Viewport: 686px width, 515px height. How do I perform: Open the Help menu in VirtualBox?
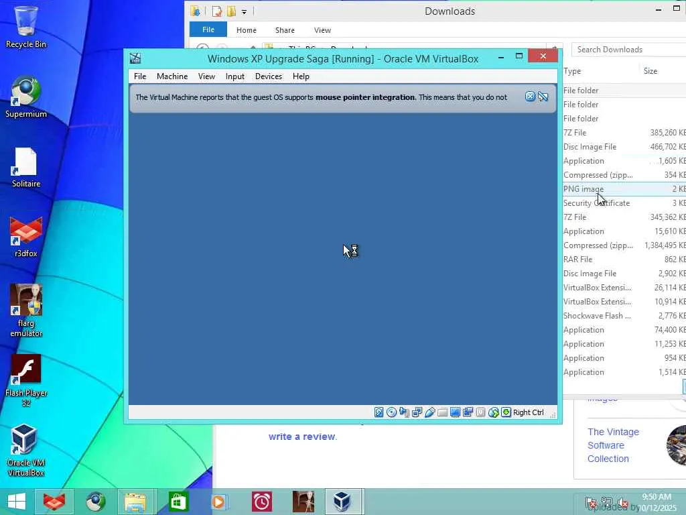pos(301,76)
